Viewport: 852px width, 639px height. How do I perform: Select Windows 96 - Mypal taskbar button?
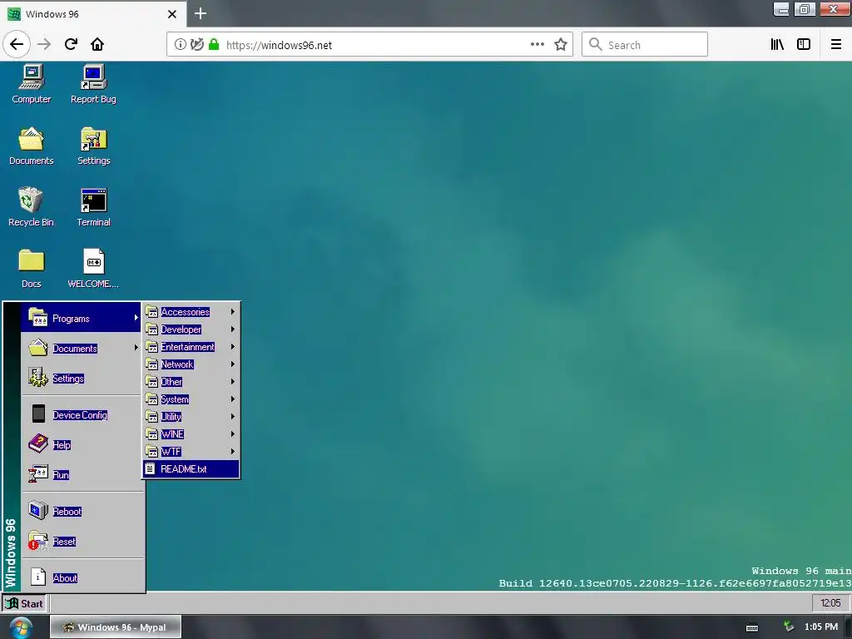pyautogui.click(x=116, y=627)
